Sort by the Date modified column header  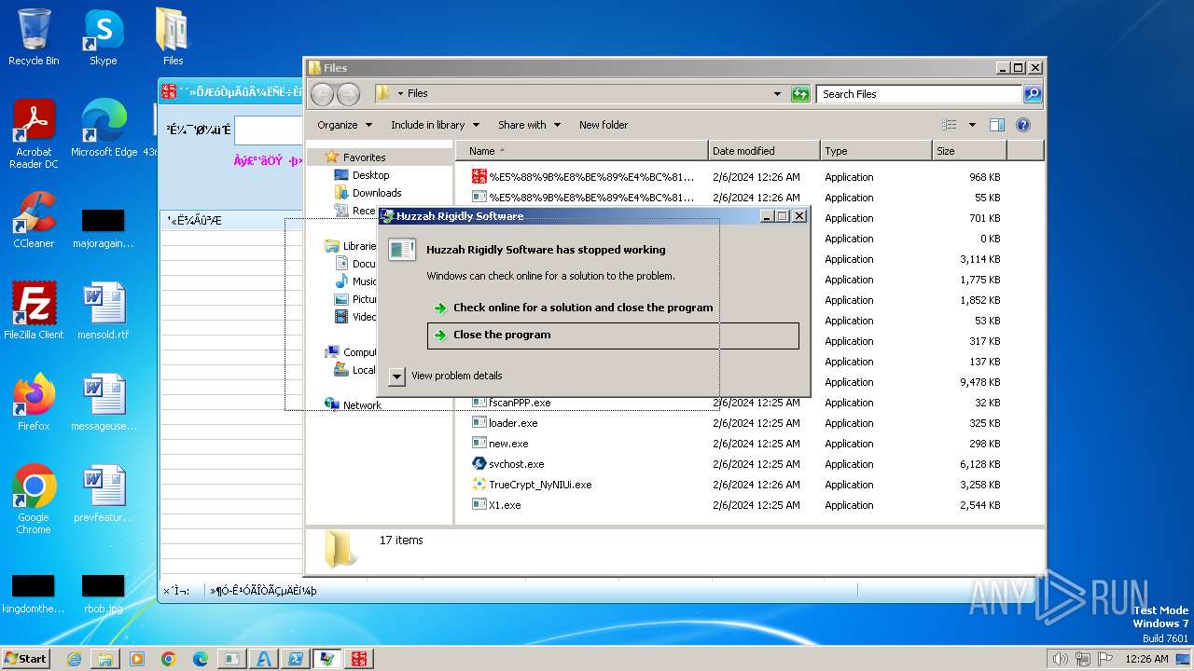[764, 151]
